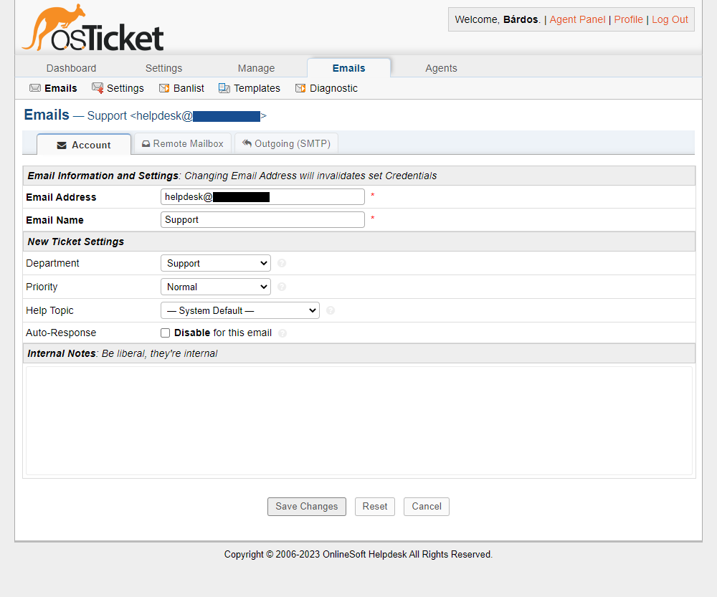Click the help icon beside Auto-Response
Viewport: 717px width, 597px height.
(x=282, y=333)
